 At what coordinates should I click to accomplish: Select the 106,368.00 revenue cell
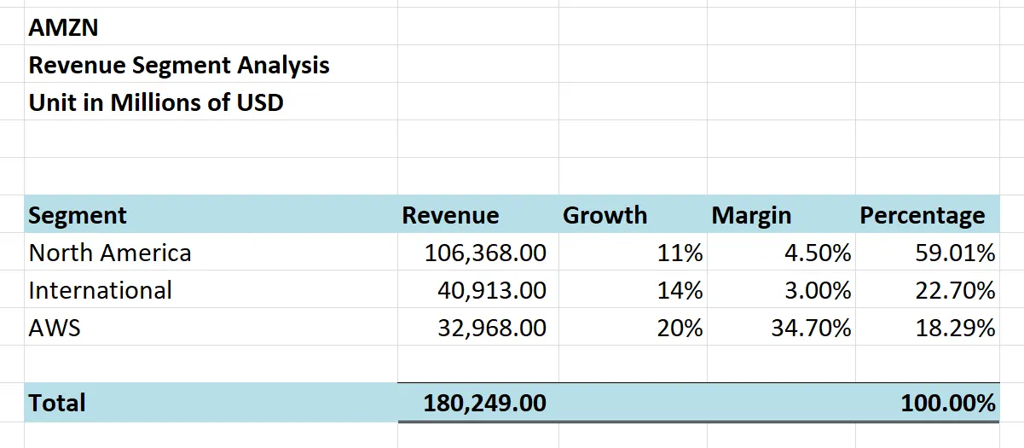[477, 252]
